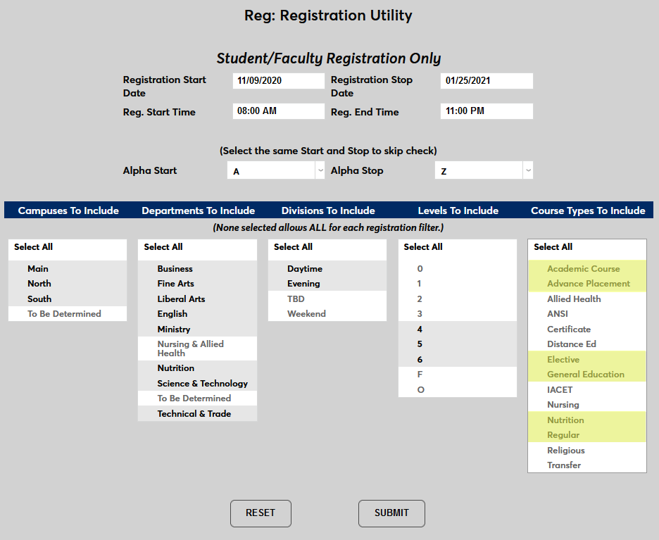Select the South campus
The image size is (659, 540).
point(39,299)
